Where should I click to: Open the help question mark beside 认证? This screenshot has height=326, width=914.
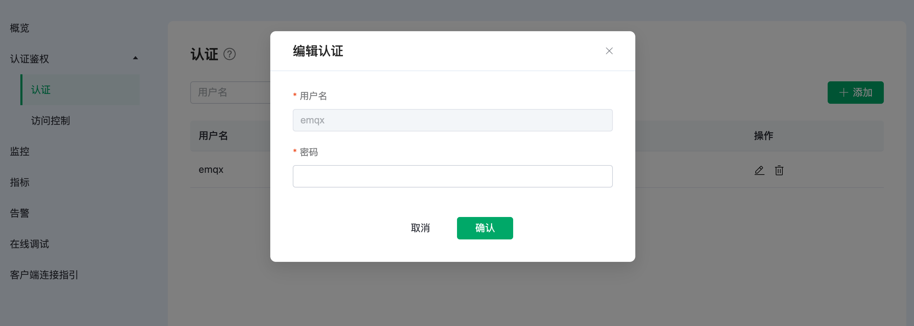tap(230, 54)
